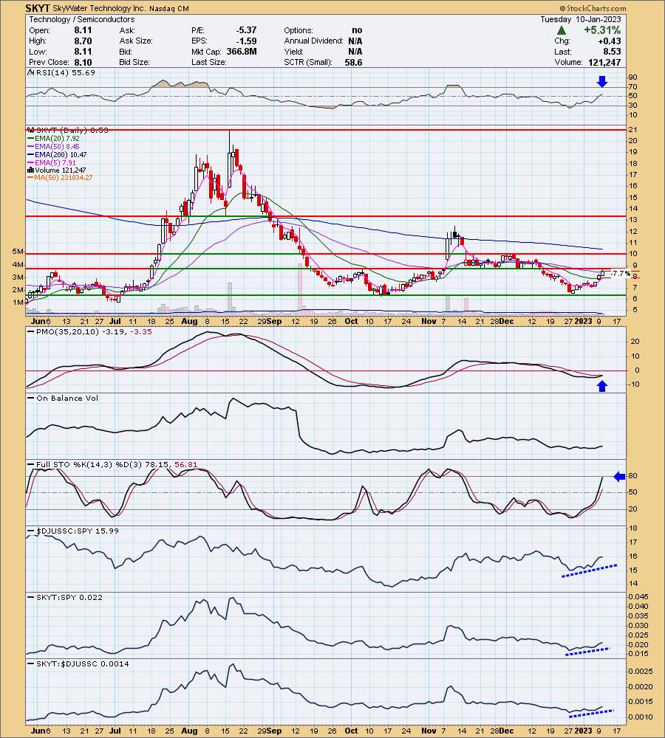The height and width of the screenshot is (738, 665).
Task: Click the Low value 8.11
Action: click(x=83, y=52)
